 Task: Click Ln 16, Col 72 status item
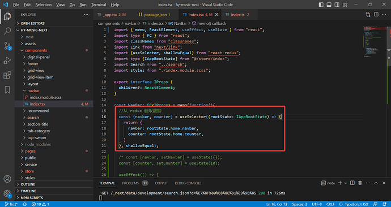pyautogui.click(x=277, y=204)
